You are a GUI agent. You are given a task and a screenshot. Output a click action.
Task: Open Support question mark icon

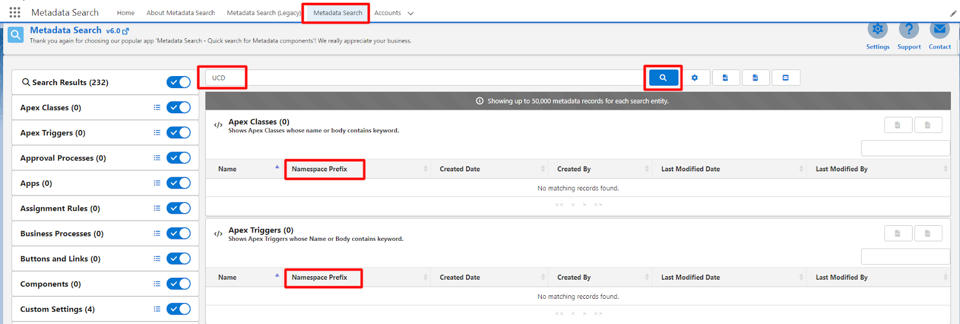click(909, 29)
